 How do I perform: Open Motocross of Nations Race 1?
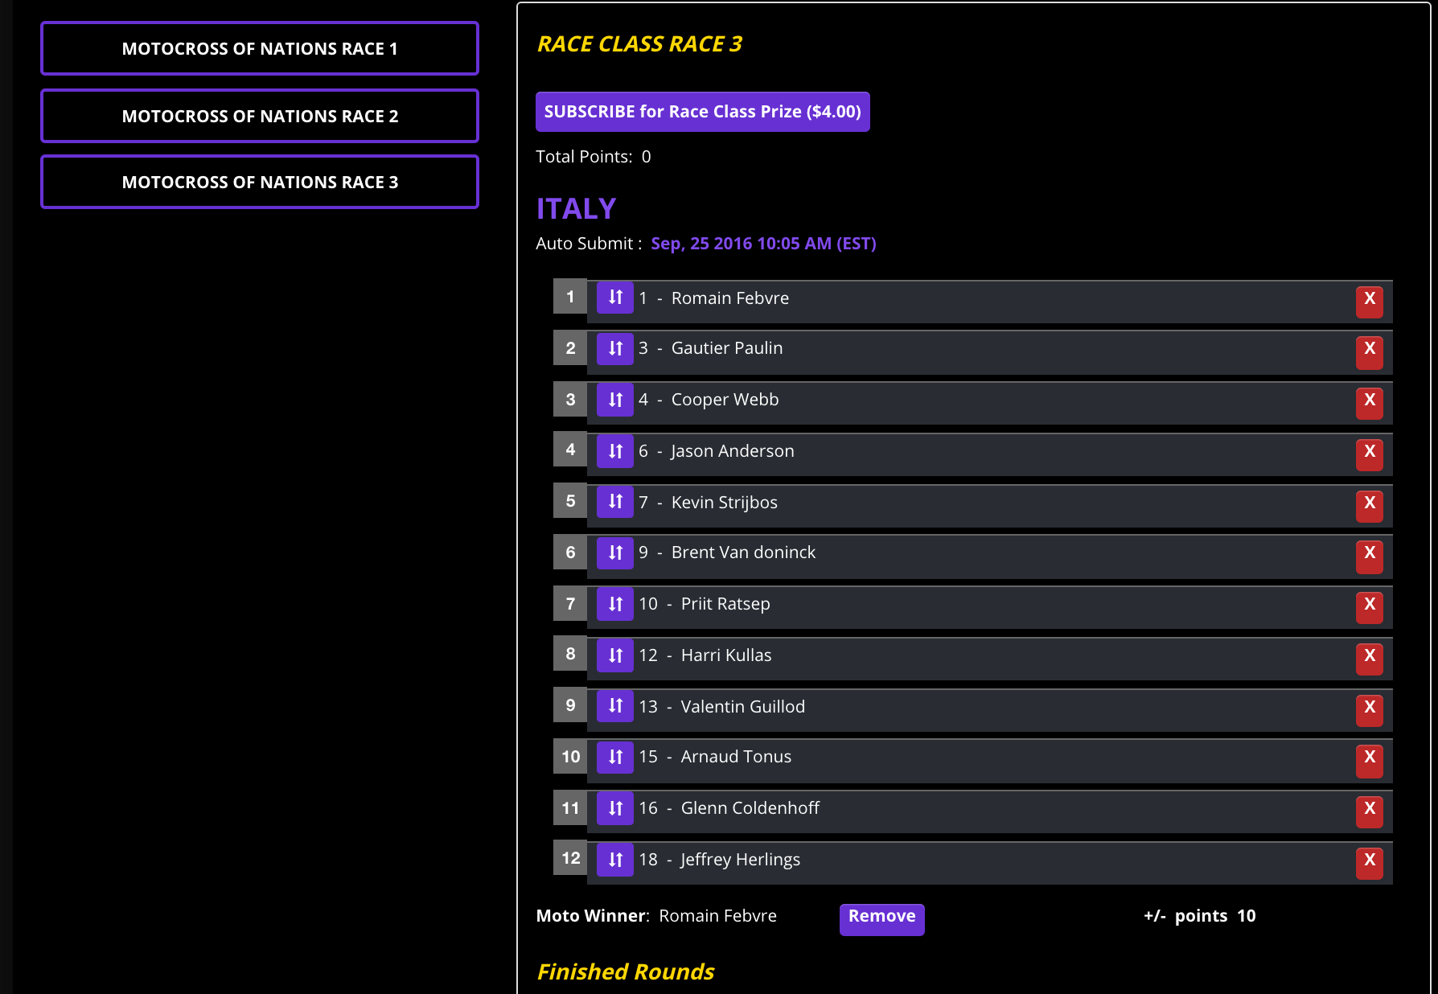point(260,49)
